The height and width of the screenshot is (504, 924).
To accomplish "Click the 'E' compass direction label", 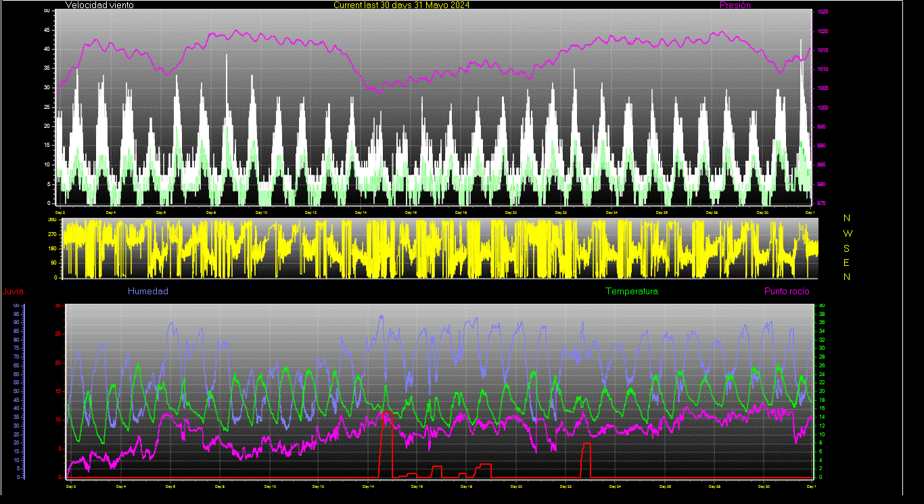I will 847,262.
